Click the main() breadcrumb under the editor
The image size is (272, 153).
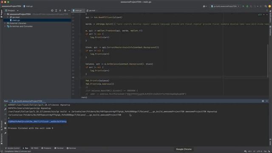[84, 97]
